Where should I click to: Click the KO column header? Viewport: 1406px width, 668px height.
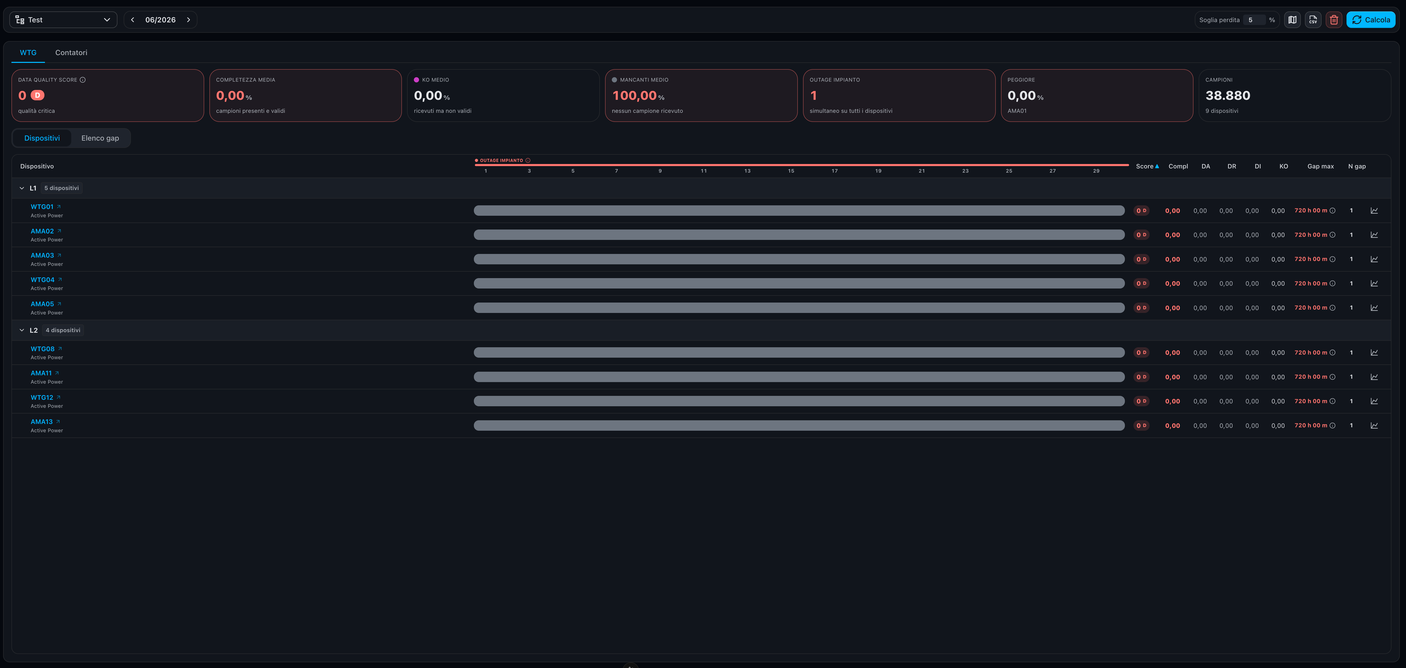(1283, 167)
